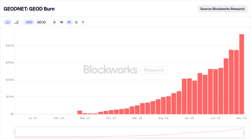Click the right range slider handle
Image resolution: width=251 pixels, height=139 pixels.
[244, 132]
